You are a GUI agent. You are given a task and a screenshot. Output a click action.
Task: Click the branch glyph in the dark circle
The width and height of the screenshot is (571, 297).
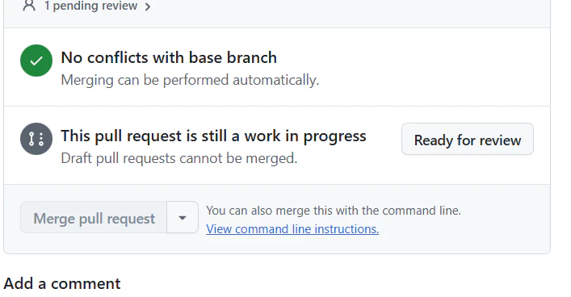36,139
